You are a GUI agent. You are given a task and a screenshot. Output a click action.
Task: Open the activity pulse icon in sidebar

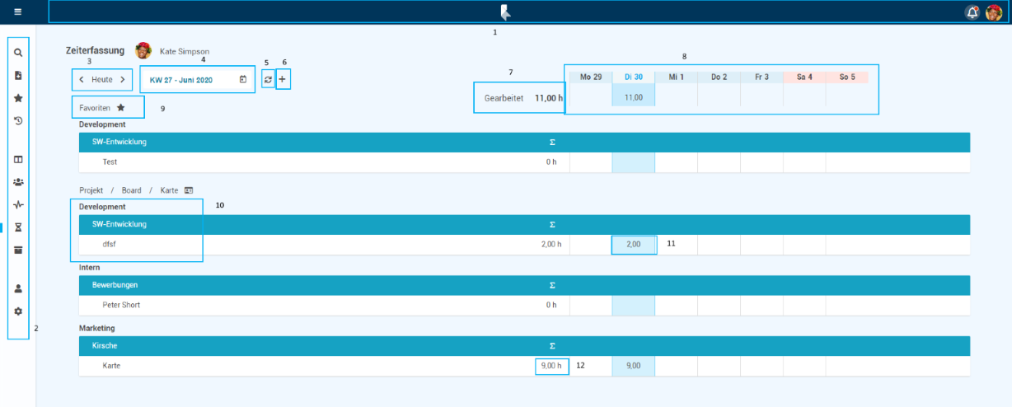[x=18, y=205]
